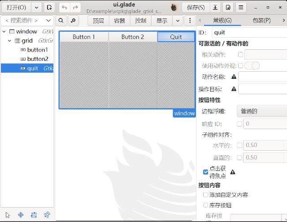The image size is (287, 222).
Task: Switch to the 包装(P) tab
Action: pos(261,20)
